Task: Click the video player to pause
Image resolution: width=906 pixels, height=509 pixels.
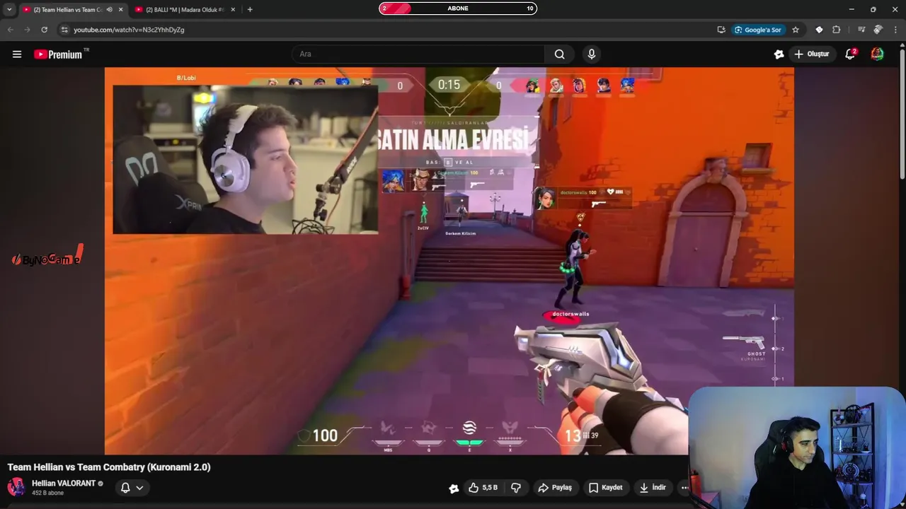Action: pos(449,261)
